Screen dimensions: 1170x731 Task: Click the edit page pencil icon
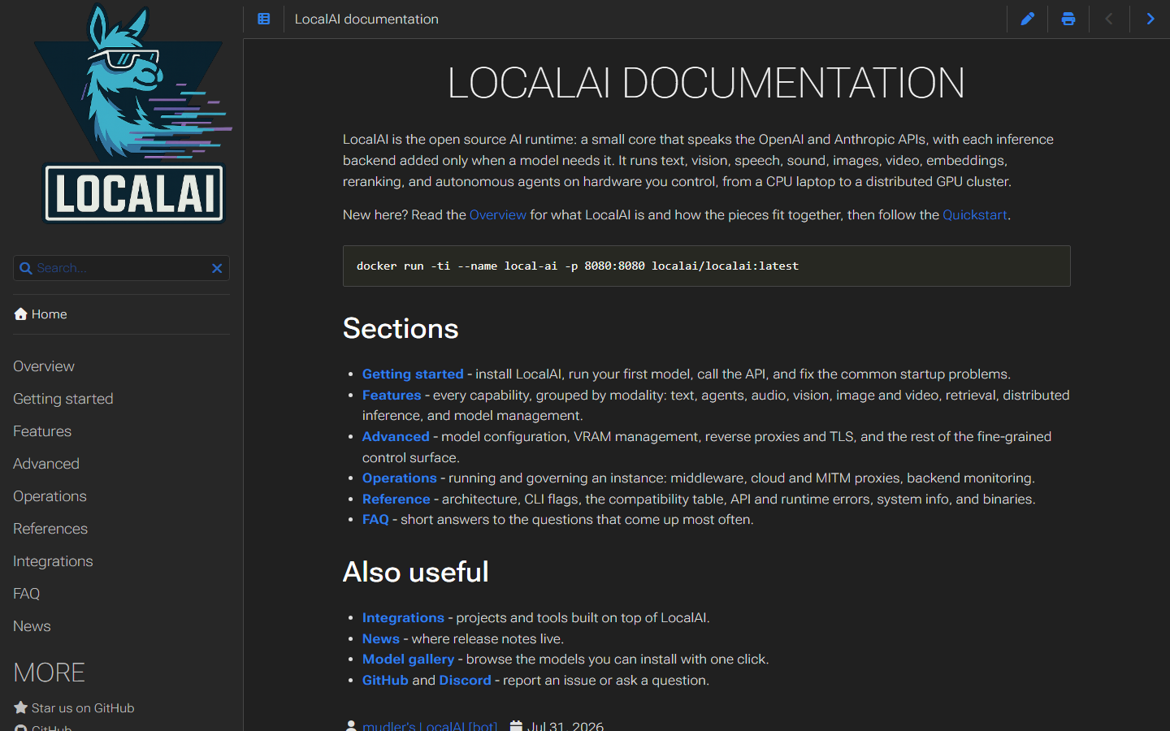coord(1028,19)
